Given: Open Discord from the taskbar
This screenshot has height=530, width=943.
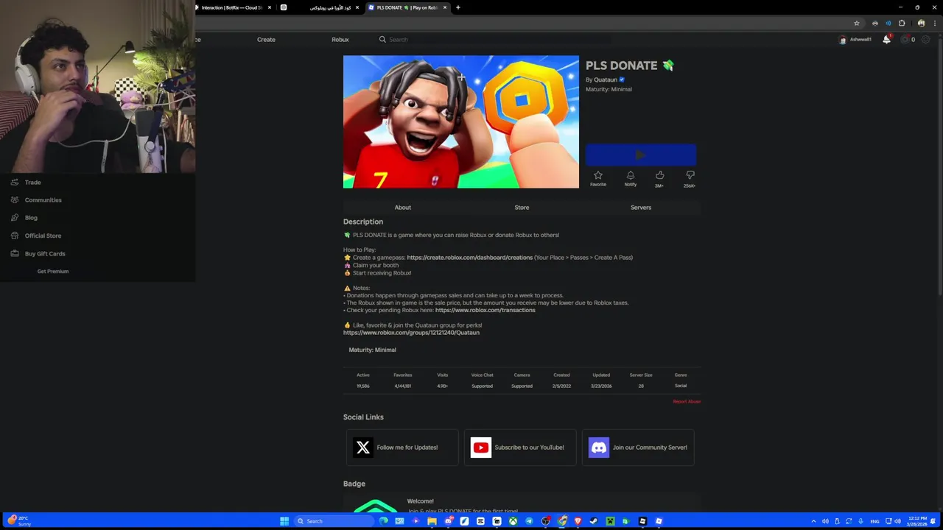Looking at the screenshot, I should 448,521.
